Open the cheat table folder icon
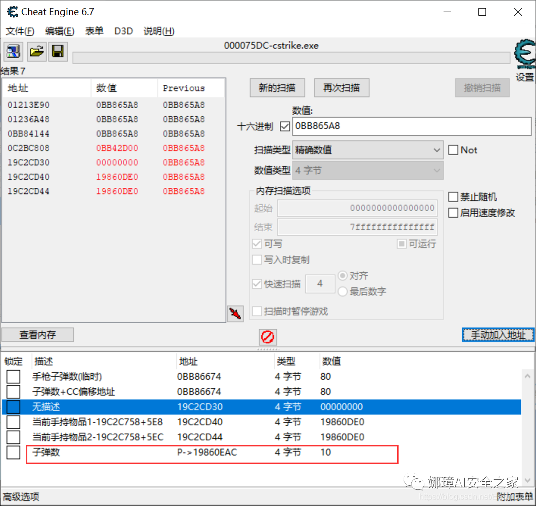Image resolution: width=536 pixels, height=506 pixels. click(x=36, y=52)
